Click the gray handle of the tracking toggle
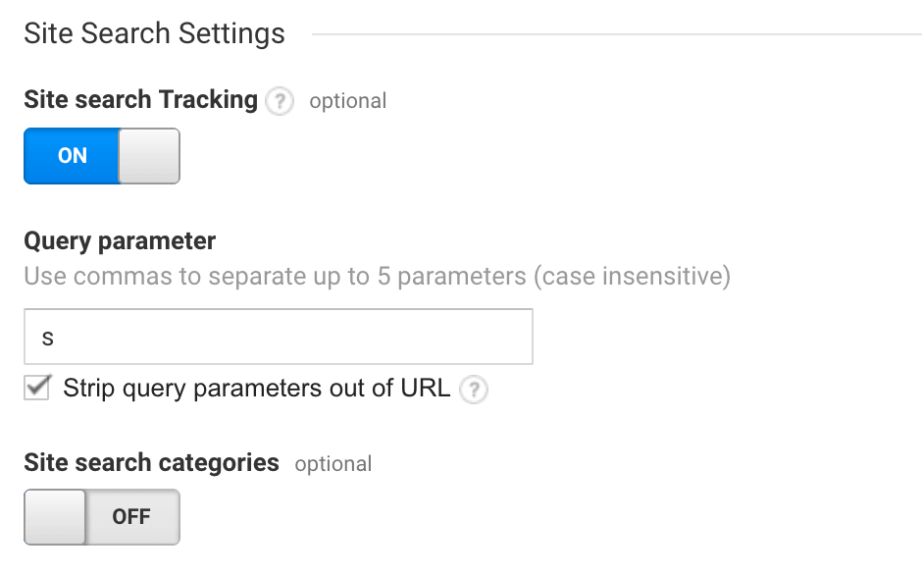 point(149,156)
